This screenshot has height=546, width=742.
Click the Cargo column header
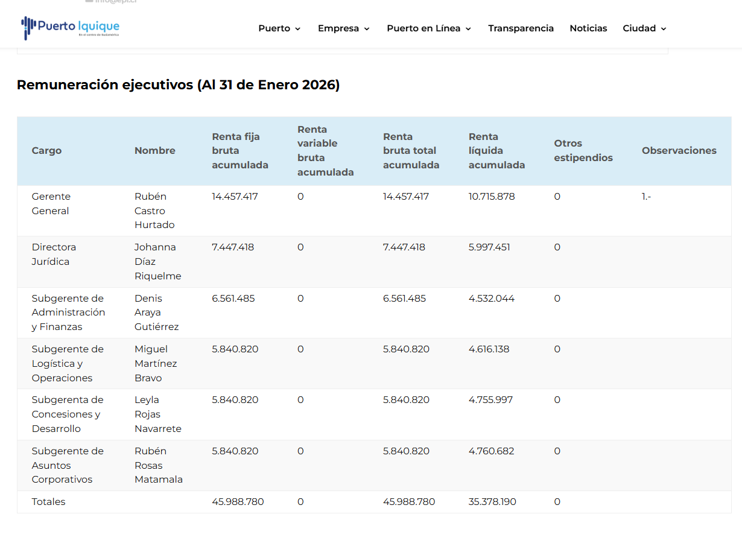46,151
